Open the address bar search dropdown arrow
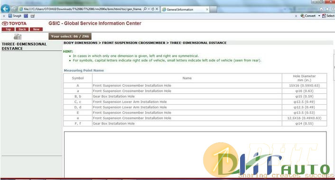This screenshot has height=180, width=335. 149,9
